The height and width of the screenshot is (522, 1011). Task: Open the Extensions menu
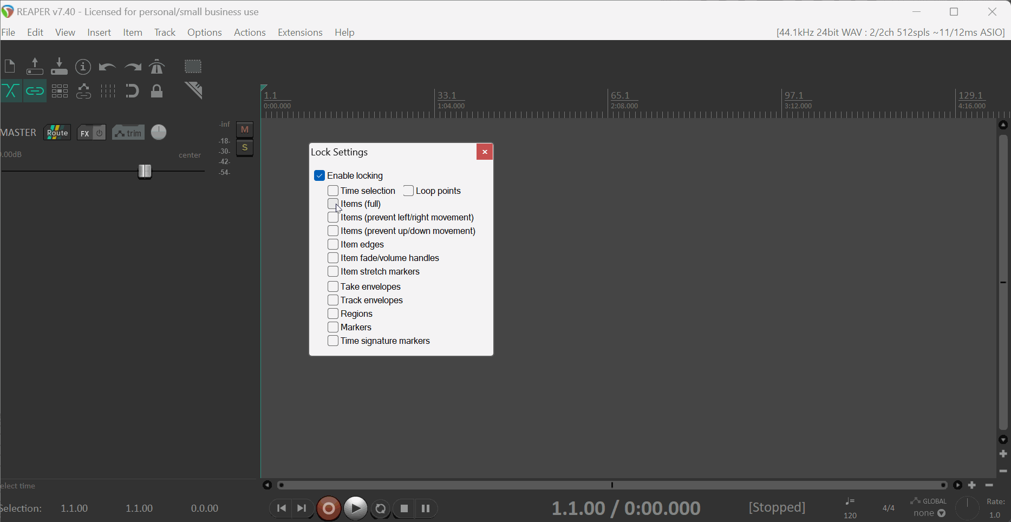tap(300, 32)
